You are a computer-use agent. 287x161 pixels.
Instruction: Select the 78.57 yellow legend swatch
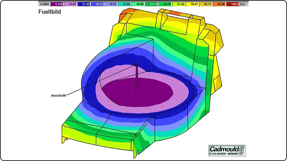click(x=192, y=4)
